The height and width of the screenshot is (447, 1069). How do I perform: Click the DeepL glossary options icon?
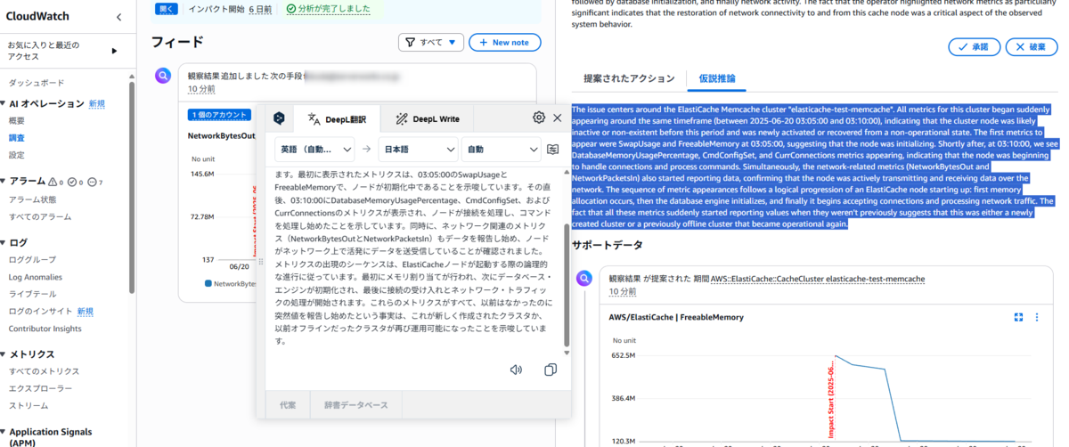553,150
